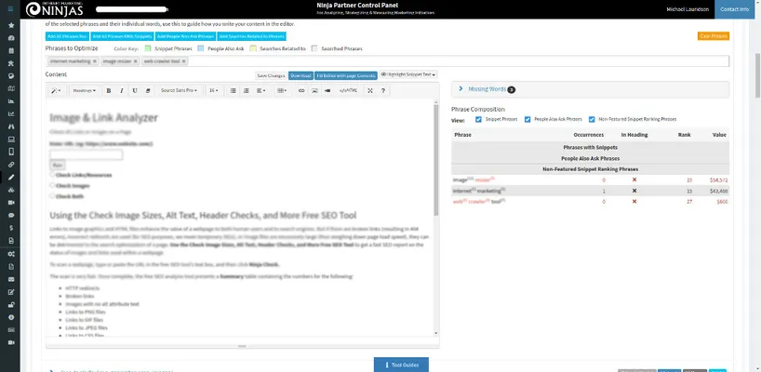This screenshot has height=372, width=761.
Task: Uncheck Non-Featured Snippet Ranking Phrases checkbox
Action: click(592, 119)
